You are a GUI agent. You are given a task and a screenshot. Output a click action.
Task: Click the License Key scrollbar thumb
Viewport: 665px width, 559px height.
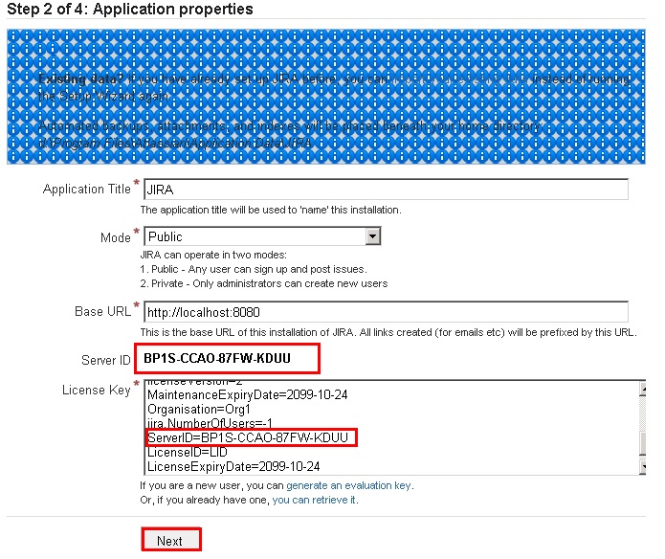click(643, 443)
